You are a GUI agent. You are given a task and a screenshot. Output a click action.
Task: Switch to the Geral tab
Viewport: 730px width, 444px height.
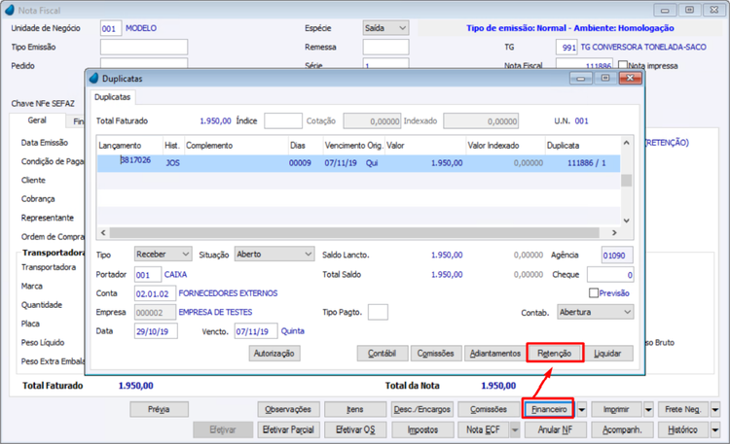click(x=37, y=120)
